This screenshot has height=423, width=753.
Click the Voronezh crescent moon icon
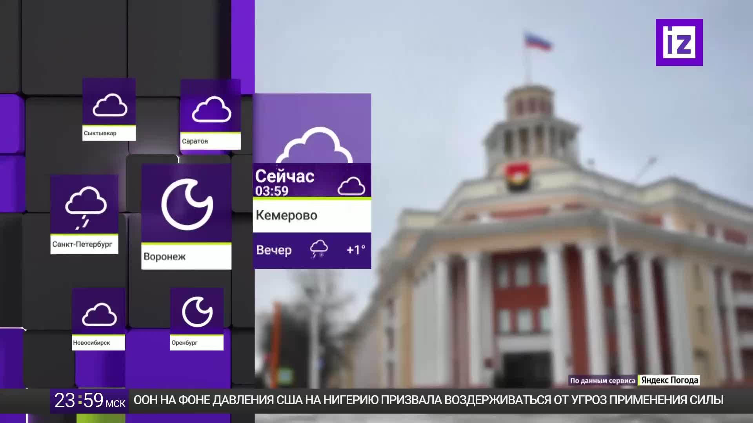click(x=187, y=204)
